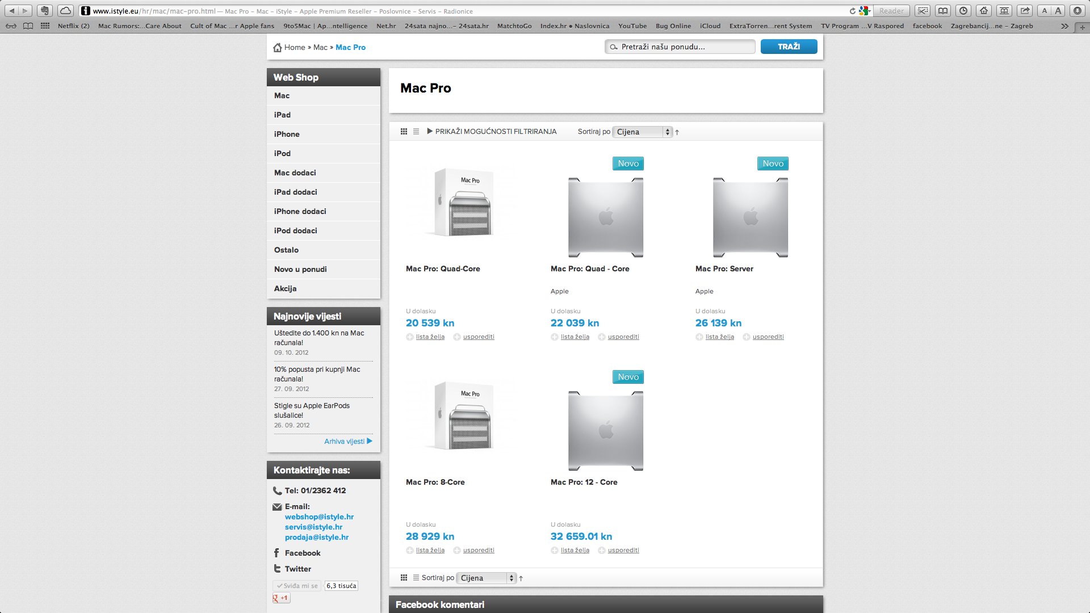Open the bottom Sortiraj po Cijena dropdown
This screenshot has height=613, width=1090.
[x=487, y=578]
